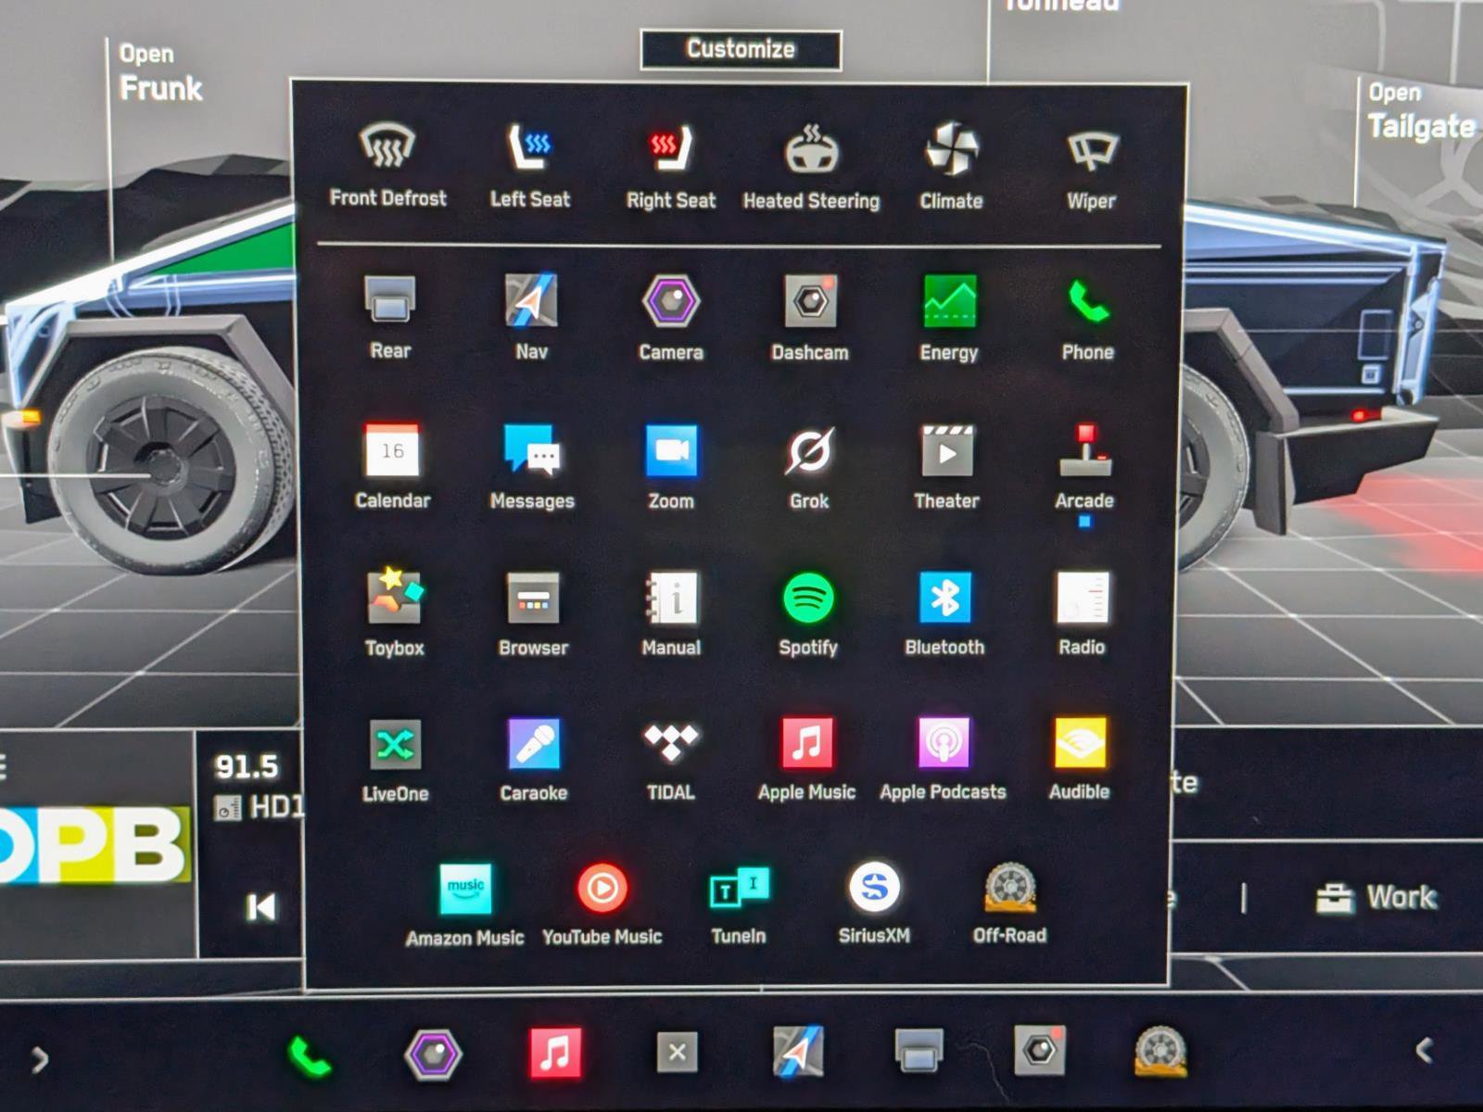Open Phone from the bottom dock
Screen dimensions: 1483x1112
pos(311,1055)
